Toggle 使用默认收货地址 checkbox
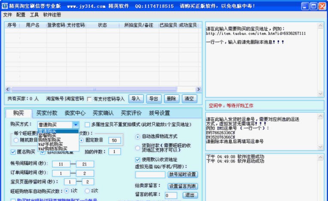The image size is (328, 201). coord(137,160)
